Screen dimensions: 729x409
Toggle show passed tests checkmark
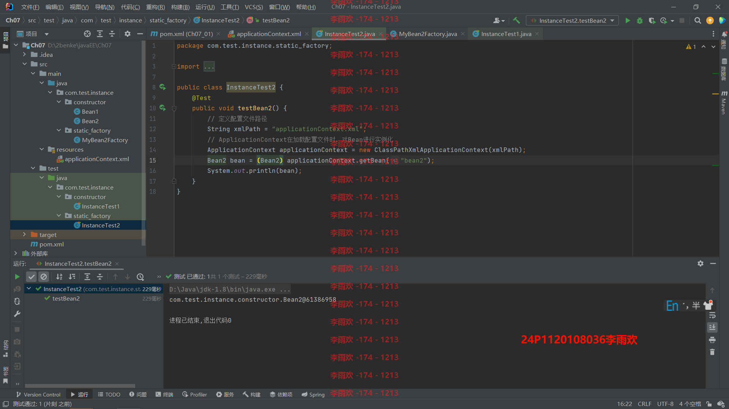32,277
